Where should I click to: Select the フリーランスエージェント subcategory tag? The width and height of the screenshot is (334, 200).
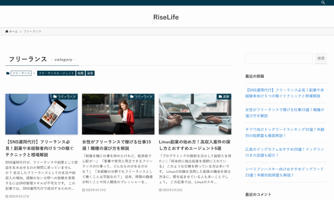tap(56, 73)
